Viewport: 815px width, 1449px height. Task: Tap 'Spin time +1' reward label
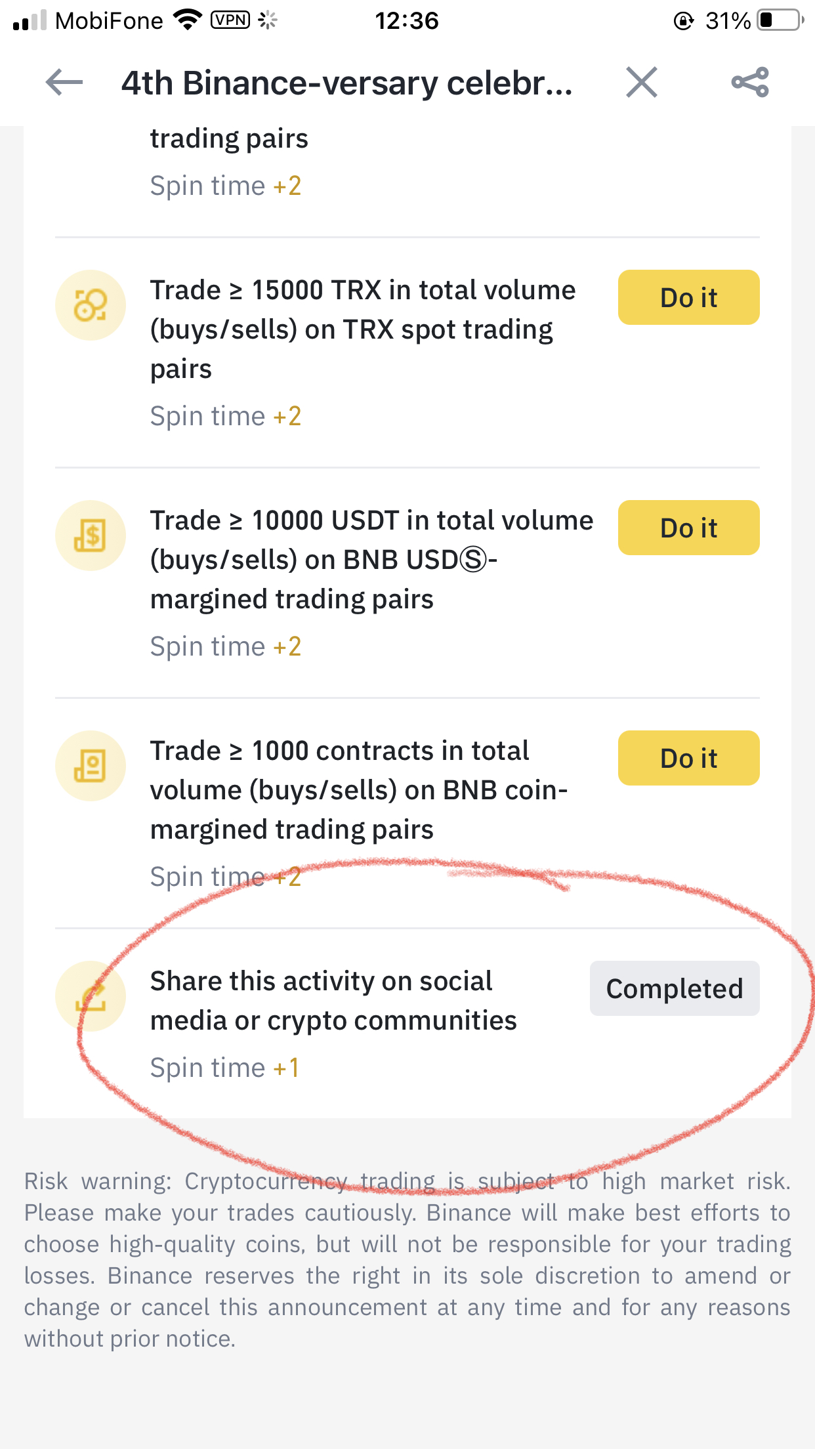pos(224,1068)
